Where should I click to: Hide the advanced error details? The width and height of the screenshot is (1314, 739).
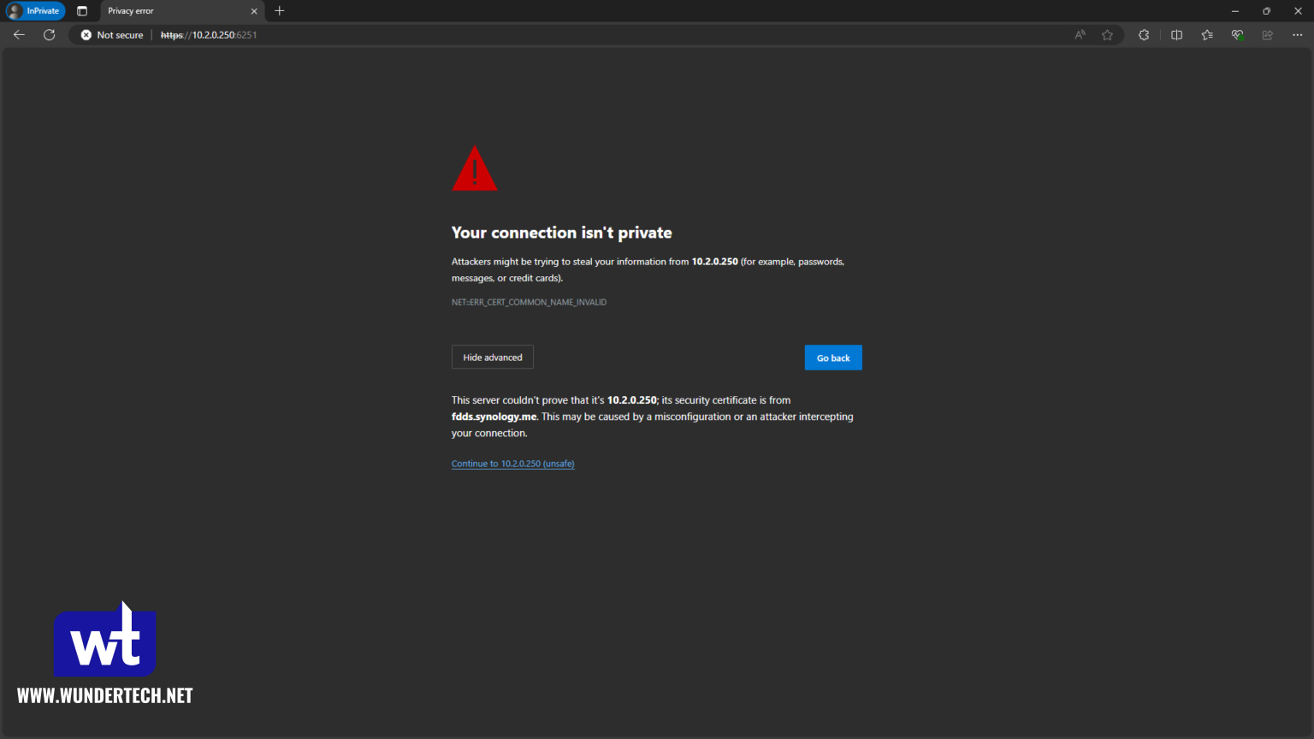click(x=492, y=357)
